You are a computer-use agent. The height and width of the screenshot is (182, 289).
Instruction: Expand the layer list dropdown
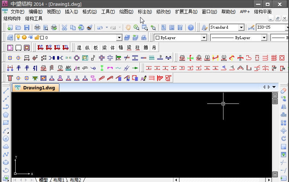(x=119, y=38)
